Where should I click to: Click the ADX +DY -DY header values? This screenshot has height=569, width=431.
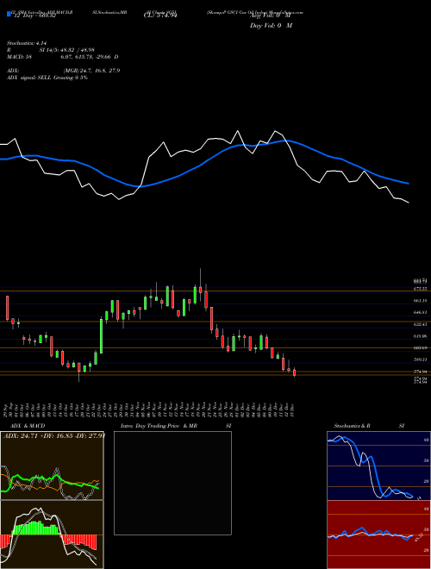(53, 435)
